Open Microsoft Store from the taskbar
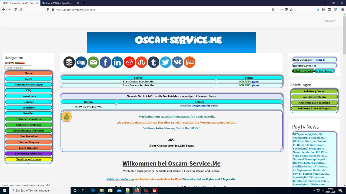 [110, 190]
